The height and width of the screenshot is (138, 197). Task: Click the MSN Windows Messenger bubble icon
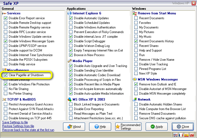(x=135, y=79)
